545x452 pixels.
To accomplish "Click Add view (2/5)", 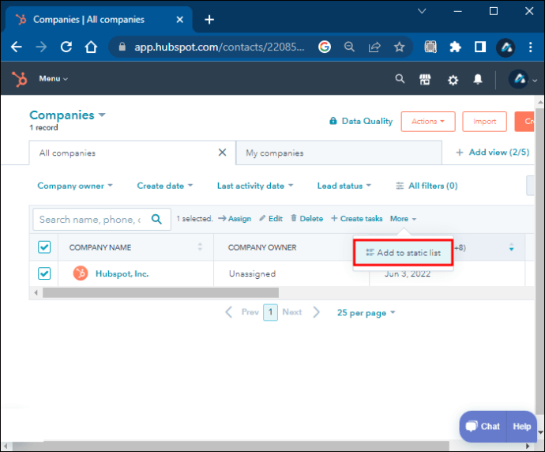I will [492, 153].
